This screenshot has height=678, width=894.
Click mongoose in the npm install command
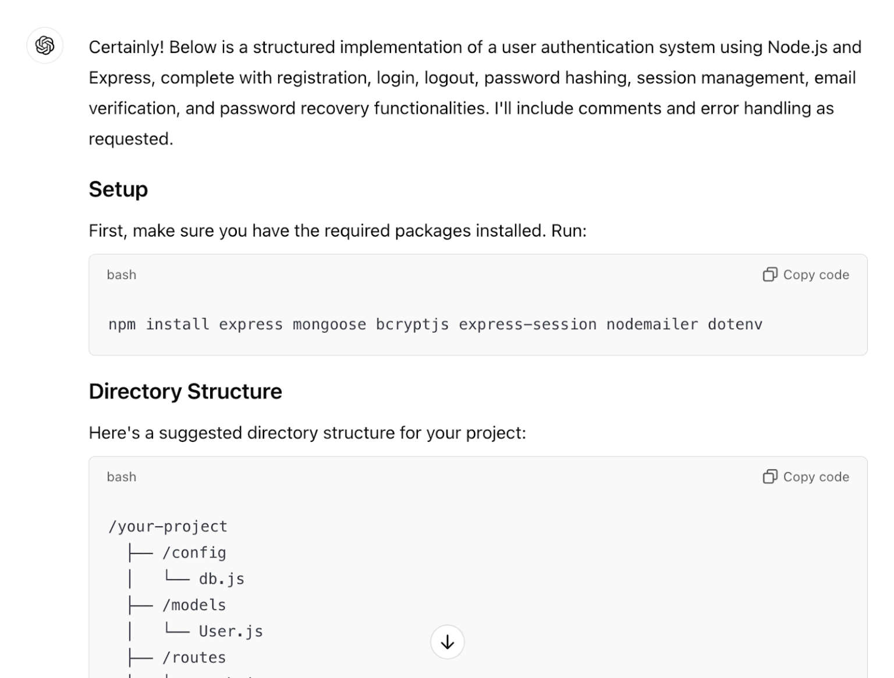coord(329,324)
